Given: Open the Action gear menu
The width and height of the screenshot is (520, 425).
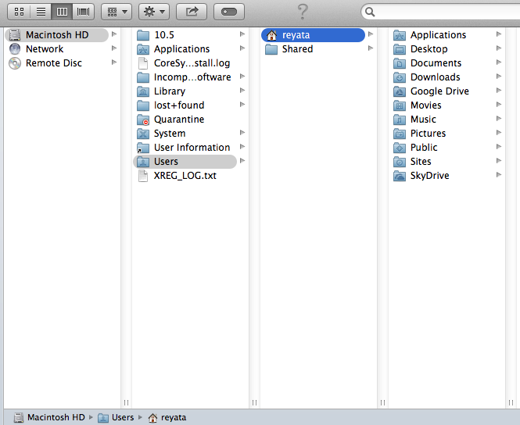Looking at the screenshot, I should coord(154,12).
